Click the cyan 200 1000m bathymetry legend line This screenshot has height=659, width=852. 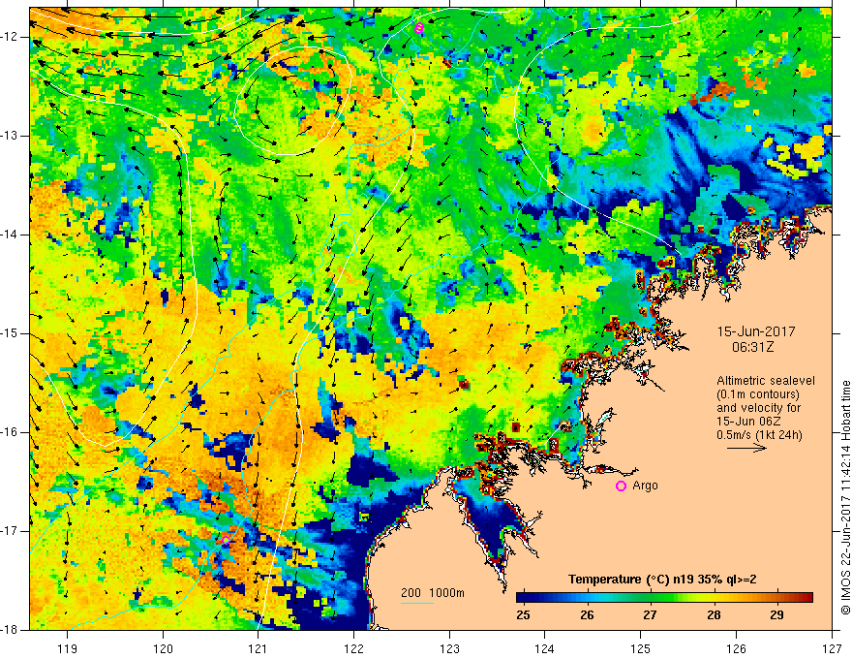(416, 603)
